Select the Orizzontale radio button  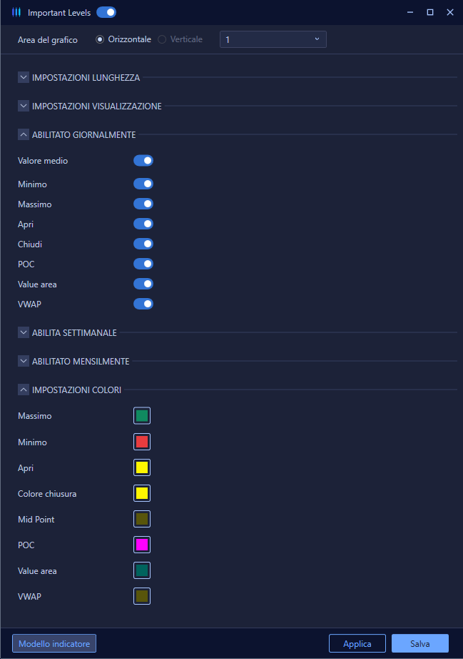(100, 39)
